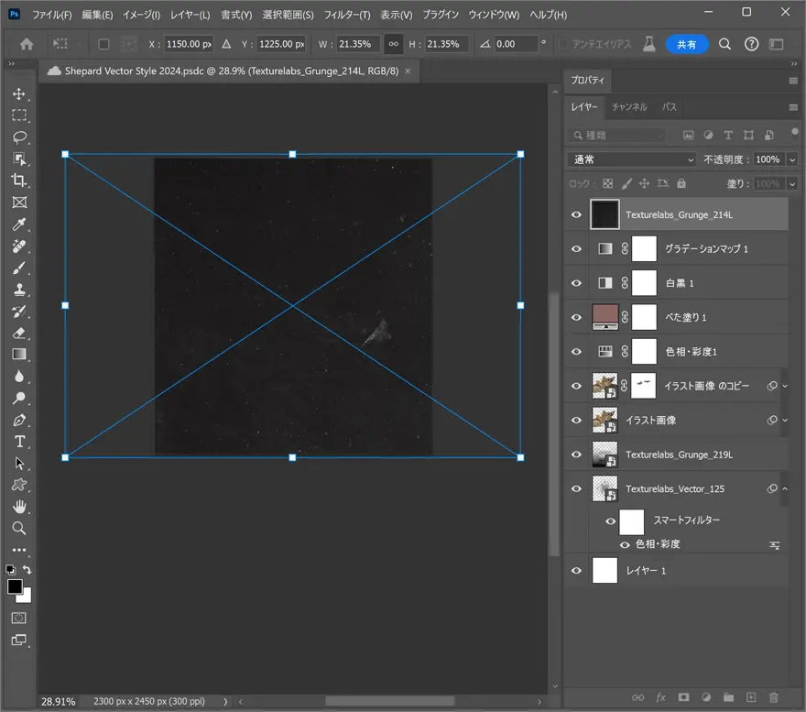Select the Horizontal Type tool
The height and width of the screenshot is (712, 806).
(19, 442)
